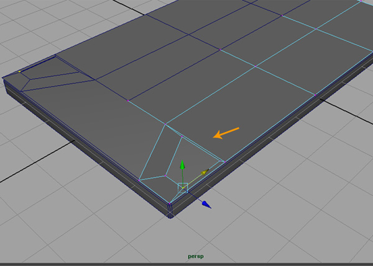Click the square center handle of the manipulator
This screenshot has width=373, height=266.
tap(183, 187)
